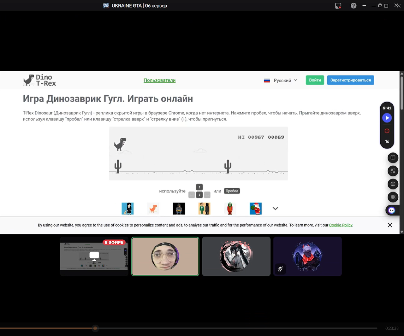The width and height of the screenshot is (404, 336).
Task: Select the participant tile with glasses avatar
Action: coord(165,256)
